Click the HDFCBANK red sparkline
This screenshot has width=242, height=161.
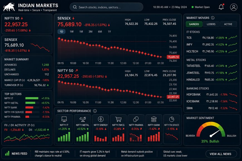(233, 95)
